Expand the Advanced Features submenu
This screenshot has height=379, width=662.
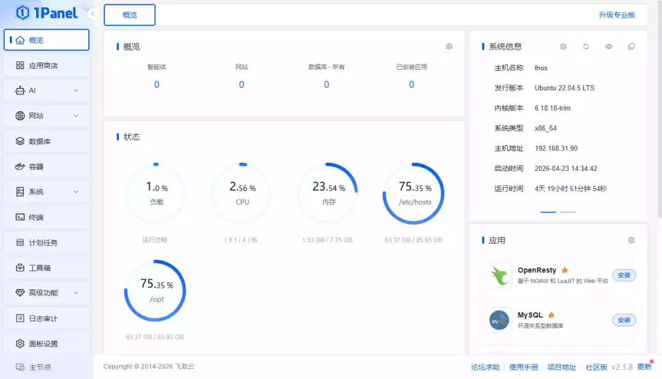click(46, 293)
